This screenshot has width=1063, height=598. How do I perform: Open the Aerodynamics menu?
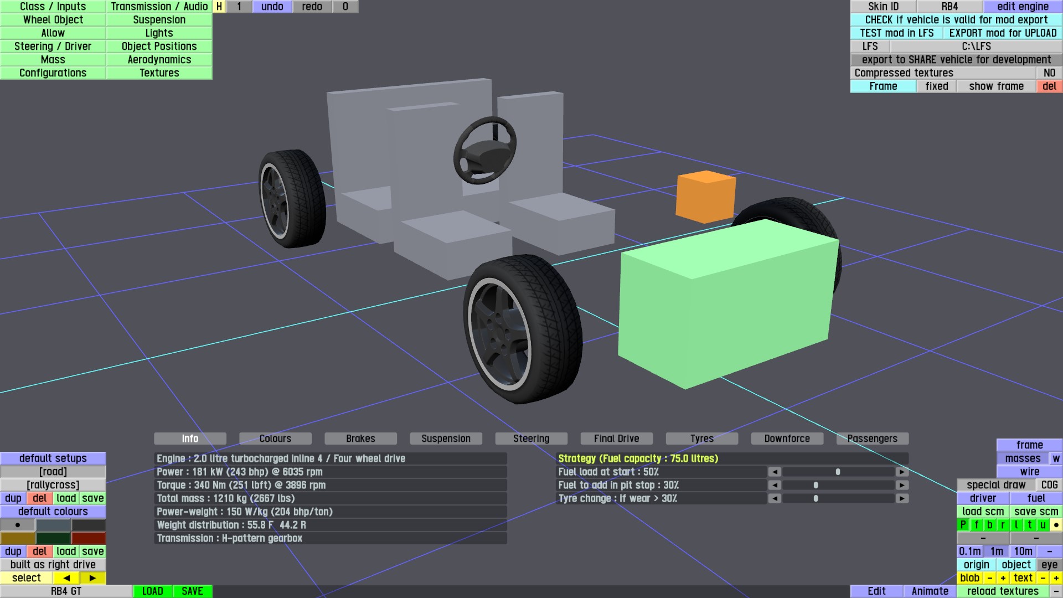coord(159,60)
